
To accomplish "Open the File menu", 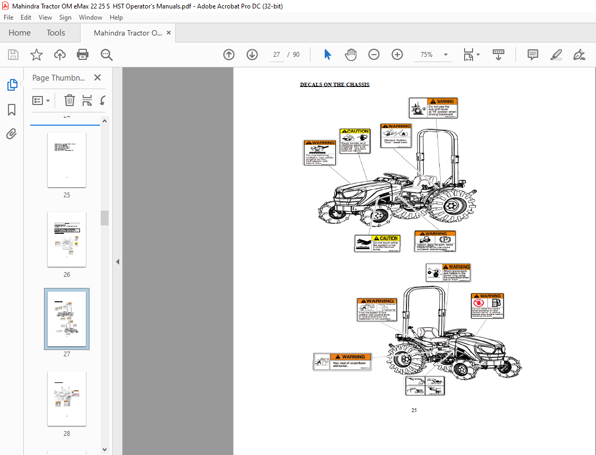I will click(x=8, y=17).
